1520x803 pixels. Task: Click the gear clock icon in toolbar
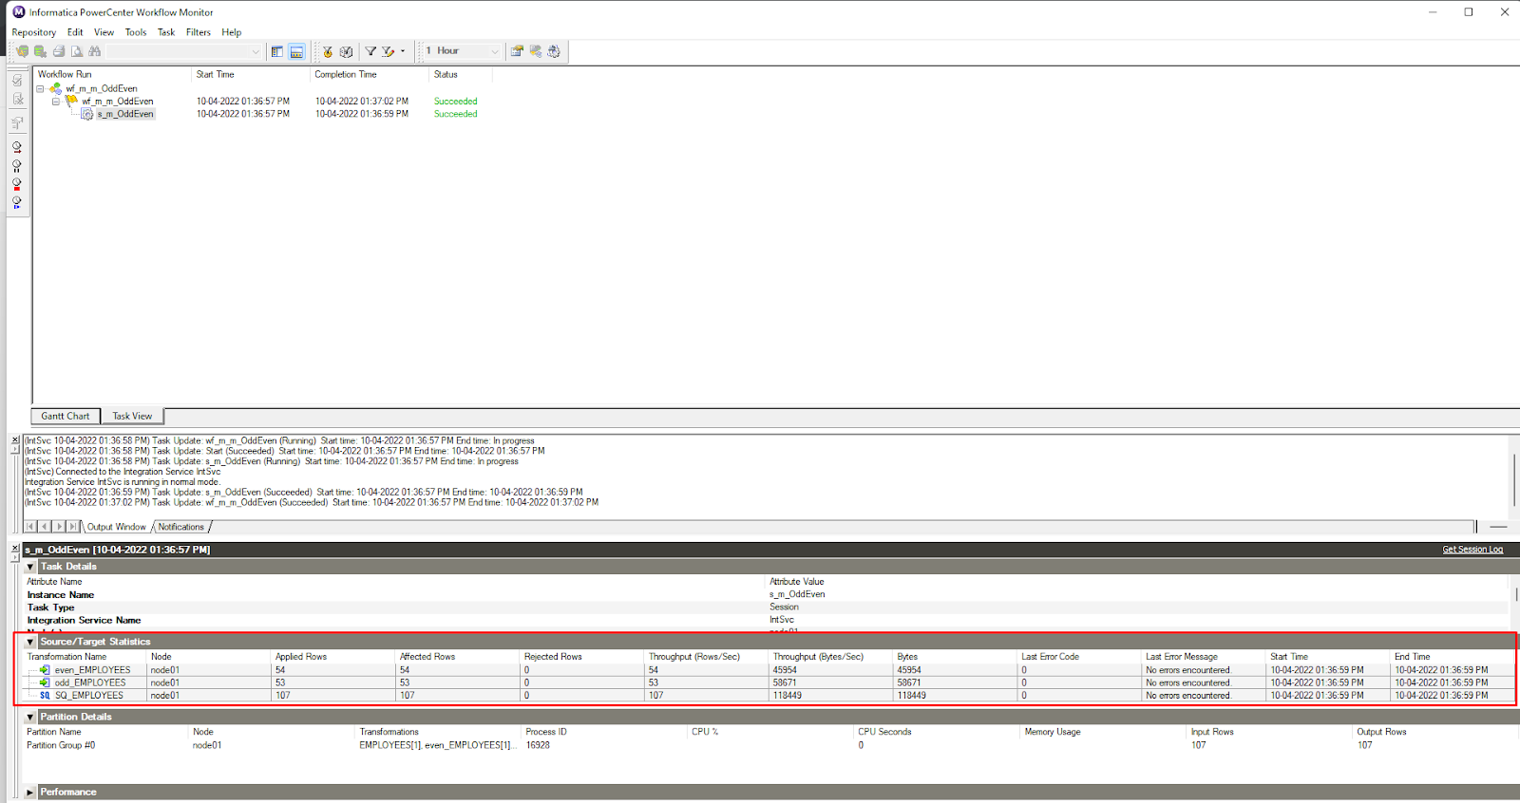click(554, 51)
